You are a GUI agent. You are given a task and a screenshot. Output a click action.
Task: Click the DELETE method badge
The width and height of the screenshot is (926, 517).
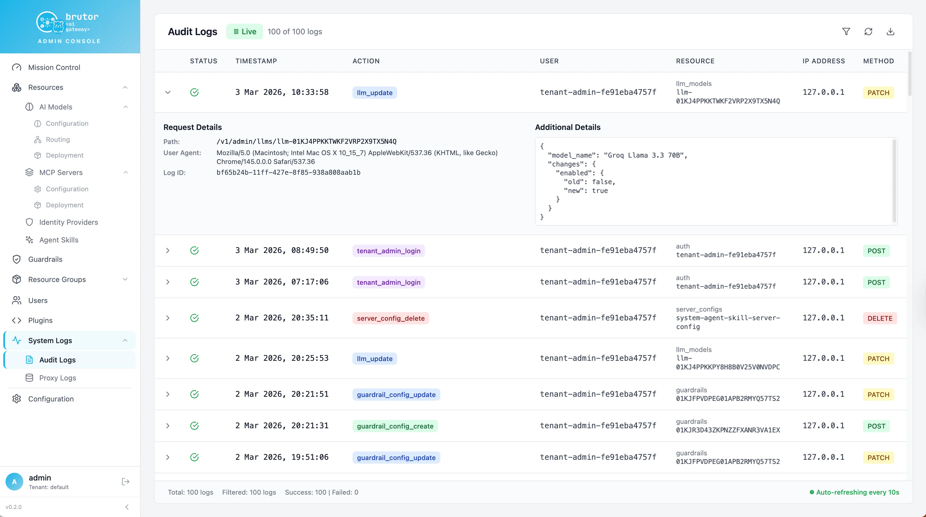pyautogui.click(x=880, y=318)
